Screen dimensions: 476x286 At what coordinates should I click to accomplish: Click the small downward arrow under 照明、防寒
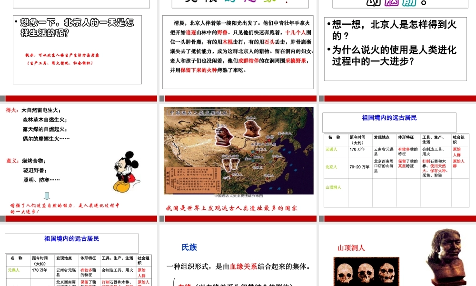pyautogui.click(x=47, y=195)
